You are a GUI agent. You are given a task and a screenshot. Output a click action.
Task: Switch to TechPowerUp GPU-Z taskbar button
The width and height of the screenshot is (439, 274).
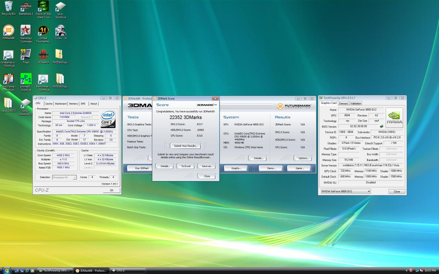tap(55, 271)
